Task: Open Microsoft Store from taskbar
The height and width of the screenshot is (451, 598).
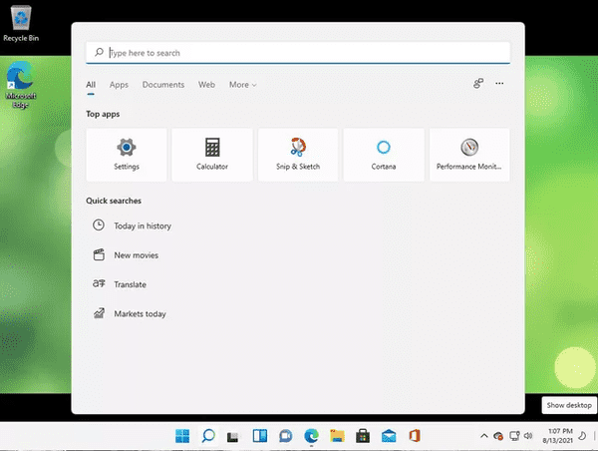Action: pyautogui.click(x=363, y=436)
